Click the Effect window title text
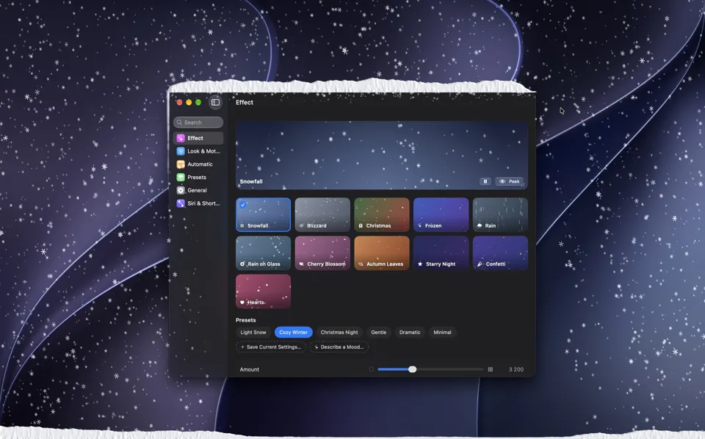 click(x=245, y=103)
